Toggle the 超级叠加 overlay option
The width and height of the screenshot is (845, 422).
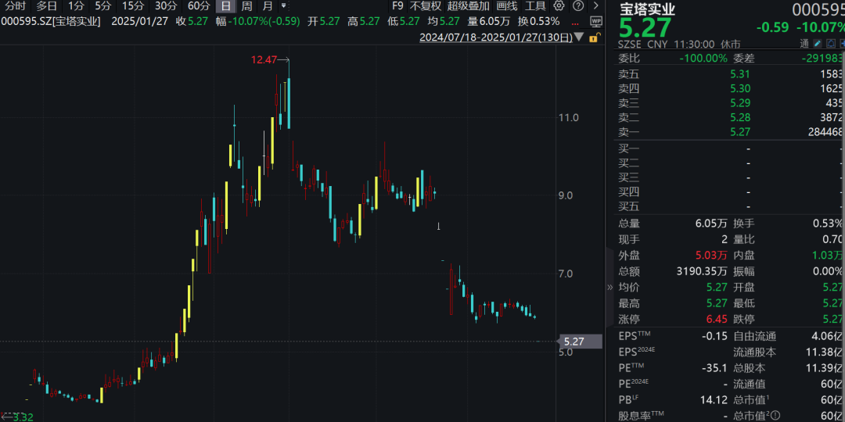pyautogui.click(x=468, y=6)
